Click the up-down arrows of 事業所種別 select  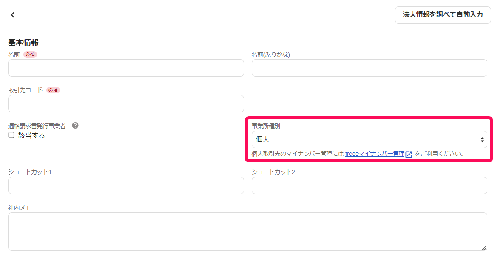(x=482, y=140)
